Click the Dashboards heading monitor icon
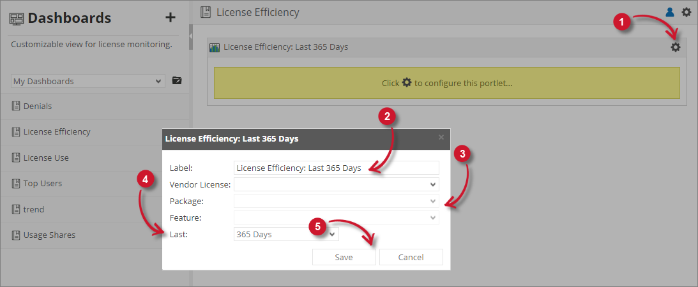Viewport: 698px width, 287px height. (17, 18)
